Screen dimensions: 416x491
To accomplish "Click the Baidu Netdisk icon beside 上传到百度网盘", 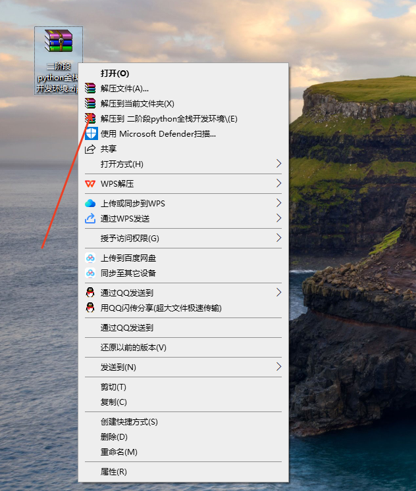I will [90, 258].
